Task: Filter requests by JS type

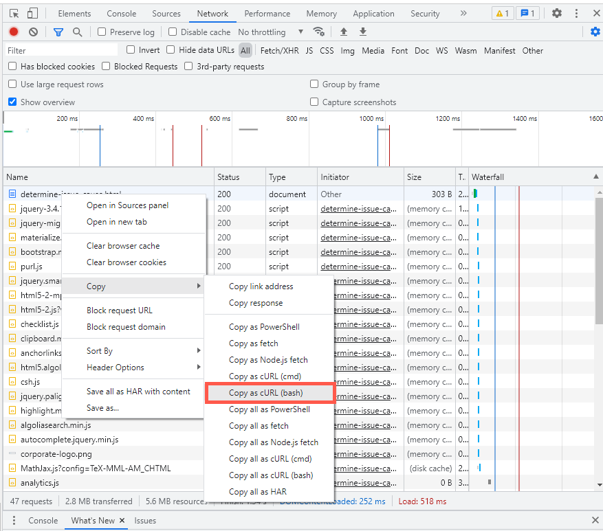Action: click(309, 51)
